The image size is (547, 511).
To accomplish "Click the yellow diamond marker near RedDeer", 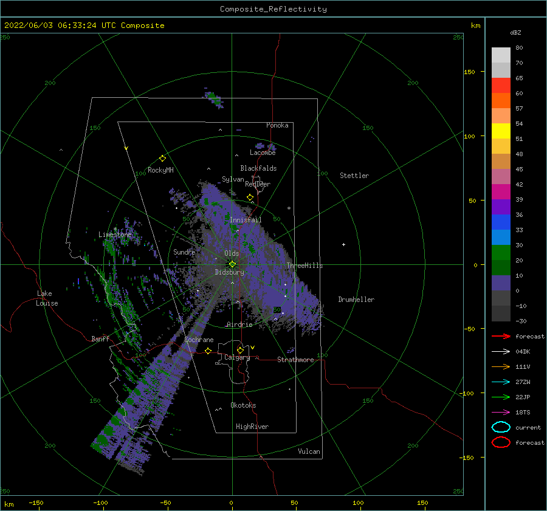I will click(250, 197).
